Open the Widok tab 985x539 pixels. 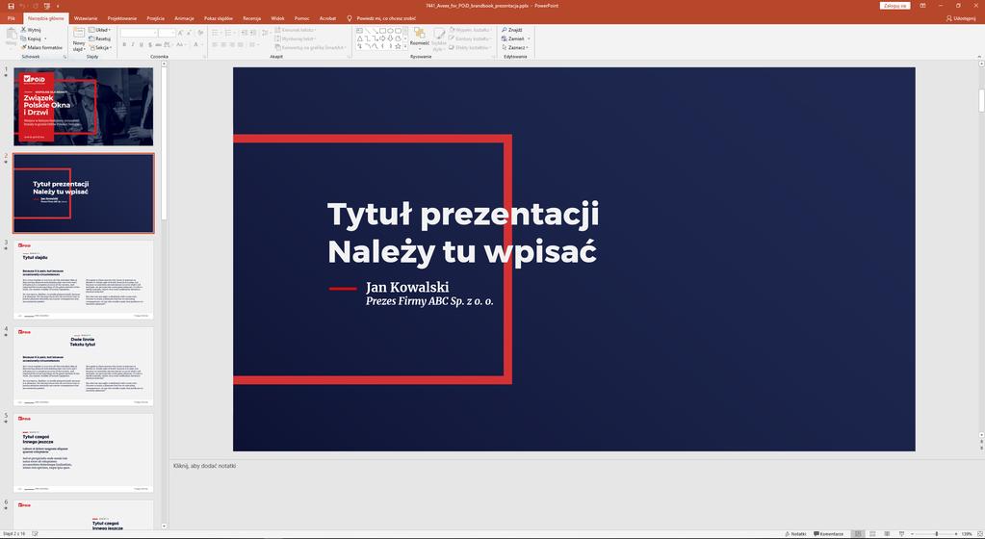(277, 18)
